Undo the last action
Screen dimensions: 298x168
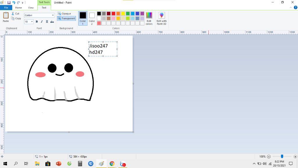pos(14,2)
